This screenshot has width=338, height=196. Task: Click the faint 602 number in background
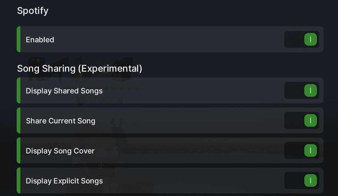101,100
